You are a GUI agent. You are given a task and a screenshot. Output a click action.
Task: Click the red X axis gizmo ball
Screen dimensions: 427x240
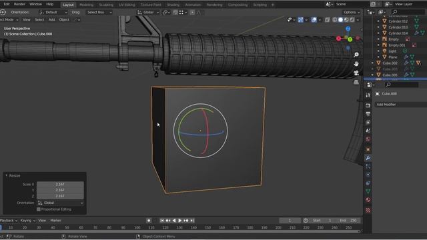(x=338, y=39)
